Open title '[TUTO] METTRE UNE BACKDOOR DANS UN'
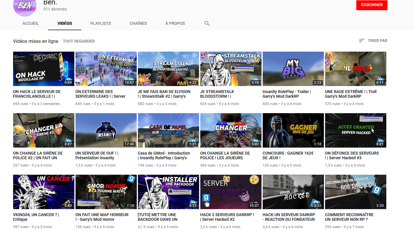414x238 pixels. [x=158, y=217]
